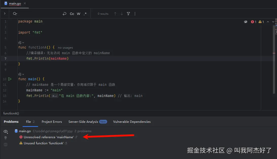Switch to the File problems tab
The height and width of the screenshot is (159, 277).
coord(30,122)
